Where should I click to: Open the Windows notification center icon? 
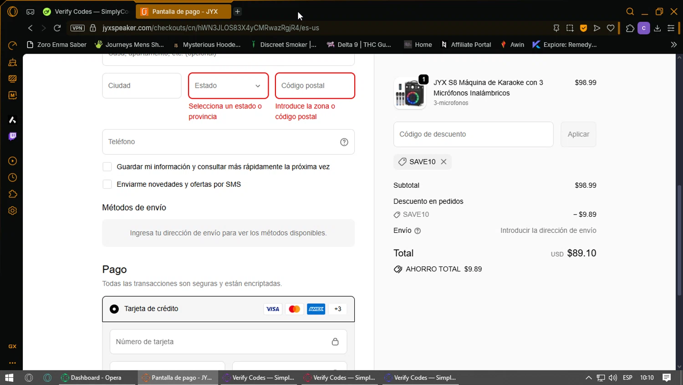point(667,378)
